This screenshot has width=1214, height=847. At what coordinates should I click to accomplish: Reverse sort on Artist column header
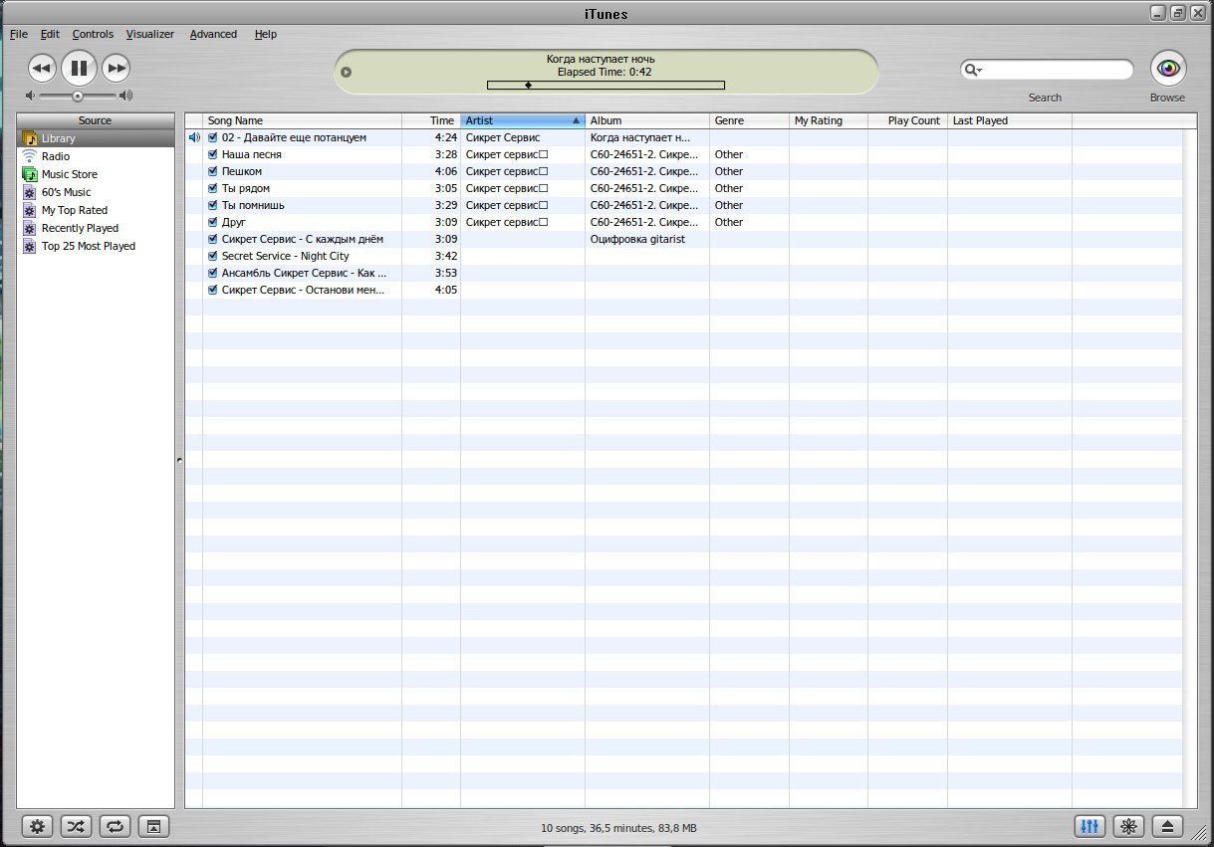click(523, 120)
